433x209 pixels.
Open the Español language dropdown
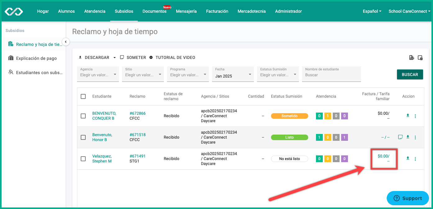tap(372, 11)
